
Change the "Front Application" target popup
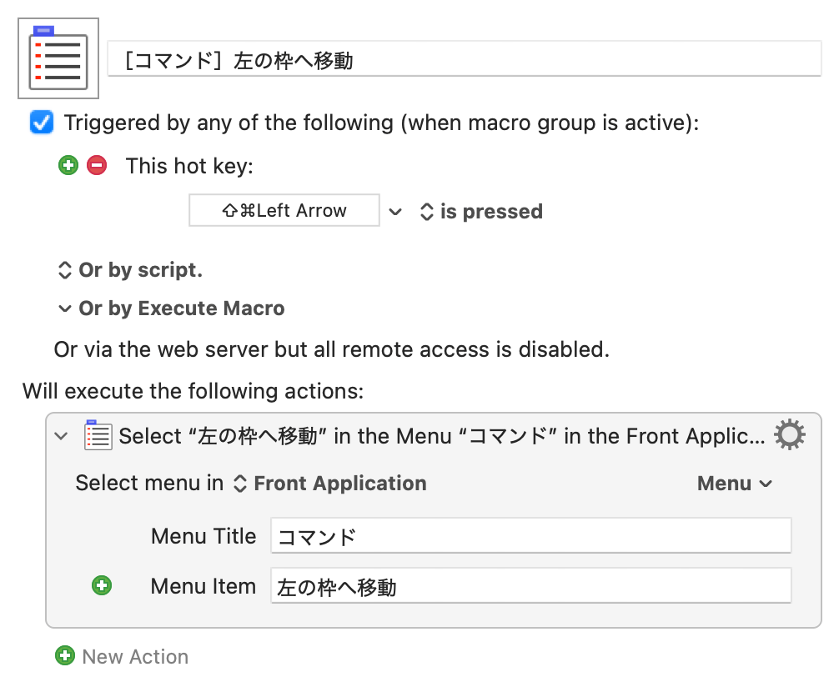[x=331, y=484]
